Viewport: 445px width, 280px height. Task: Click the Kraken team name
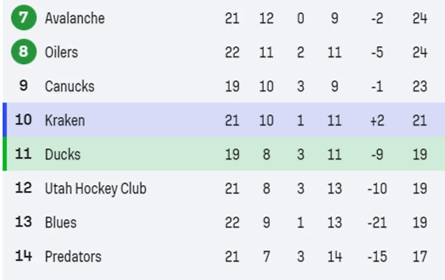(65, 121)
